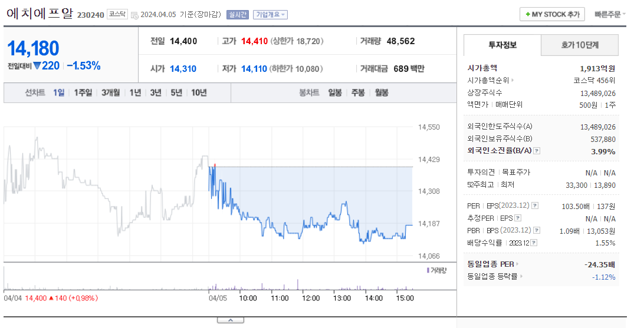The image size is (634, 328).
Task: Click the 동일업종 등락률 value -1.12%
Action: [604, 277]
